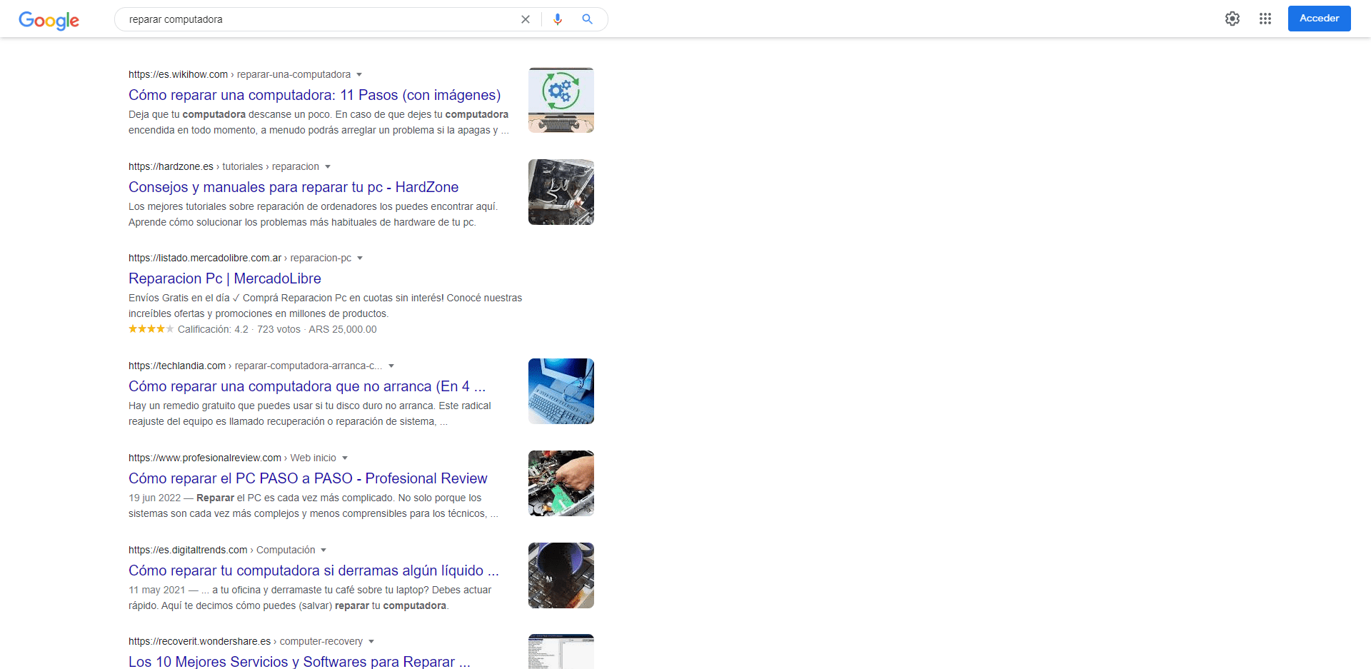Click the spilled coffee keyboard thumbnail
The width and height of the screenshot is (1371, 669).
561,575
